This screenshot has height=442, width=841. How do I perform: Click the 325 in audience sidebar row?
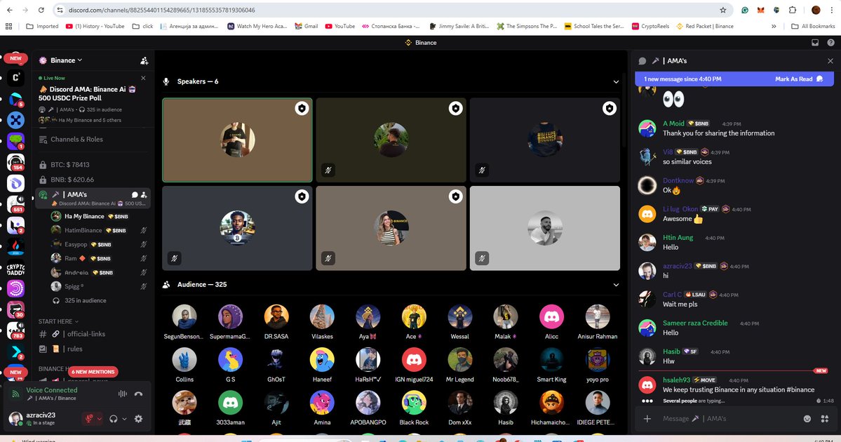[x=85, y=300]
